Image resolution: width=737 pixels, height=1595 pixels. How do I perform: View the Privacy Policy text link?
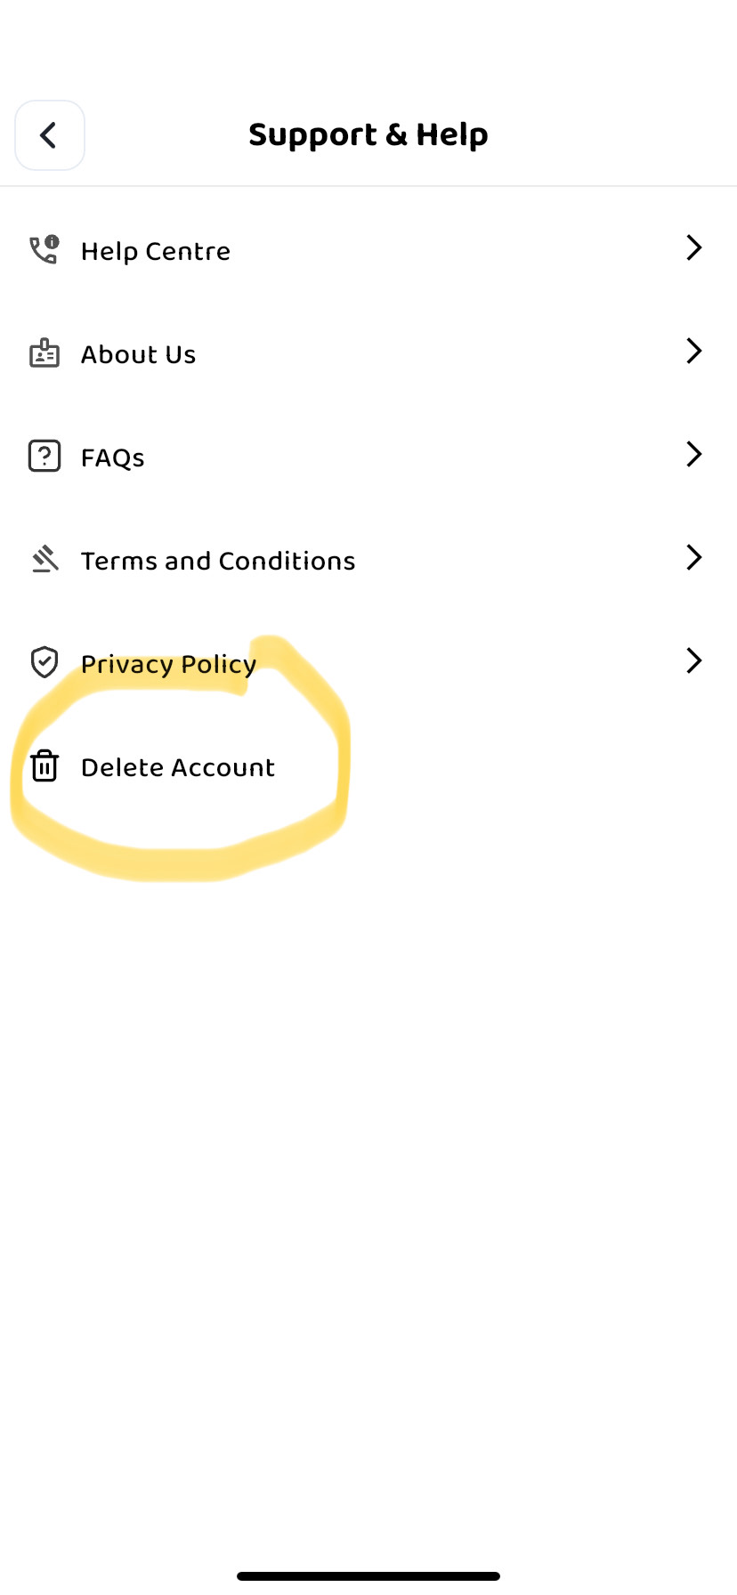point(169,664)
